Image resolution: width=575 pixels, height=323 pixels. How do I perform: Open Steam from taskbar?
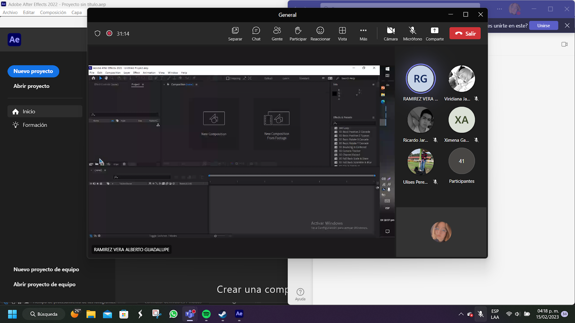[x=223, y=314]
